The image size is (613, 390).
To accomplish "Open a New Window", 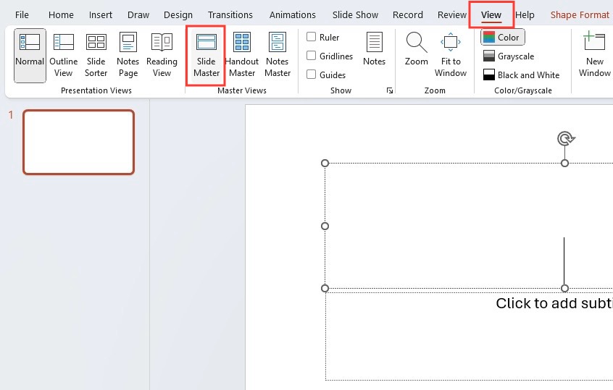I will [x=594, y=56].
